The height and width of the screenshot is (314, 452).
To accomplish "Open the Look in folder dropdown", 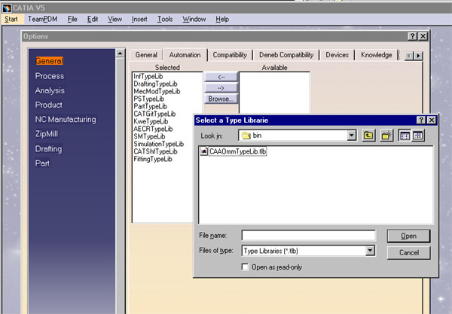I will point(351,136).
